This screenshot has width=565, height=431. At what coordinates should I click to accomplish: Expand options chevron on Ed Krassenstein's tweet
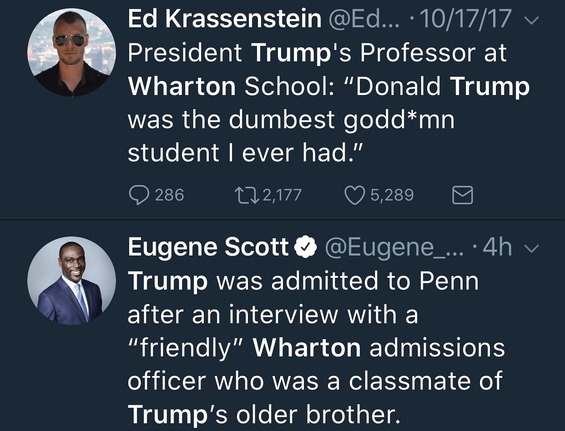tap(531, 20)
